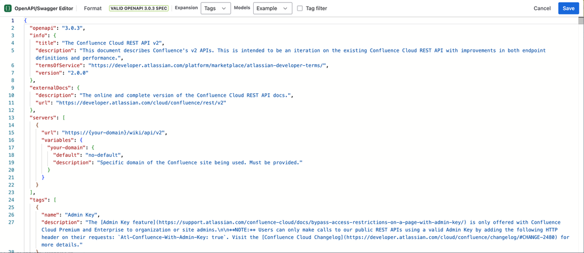Click the servers url "https://{your-domain}/wiki/api/v2"
The width and height of the screenshot is (584, 253).
point(114,133)
